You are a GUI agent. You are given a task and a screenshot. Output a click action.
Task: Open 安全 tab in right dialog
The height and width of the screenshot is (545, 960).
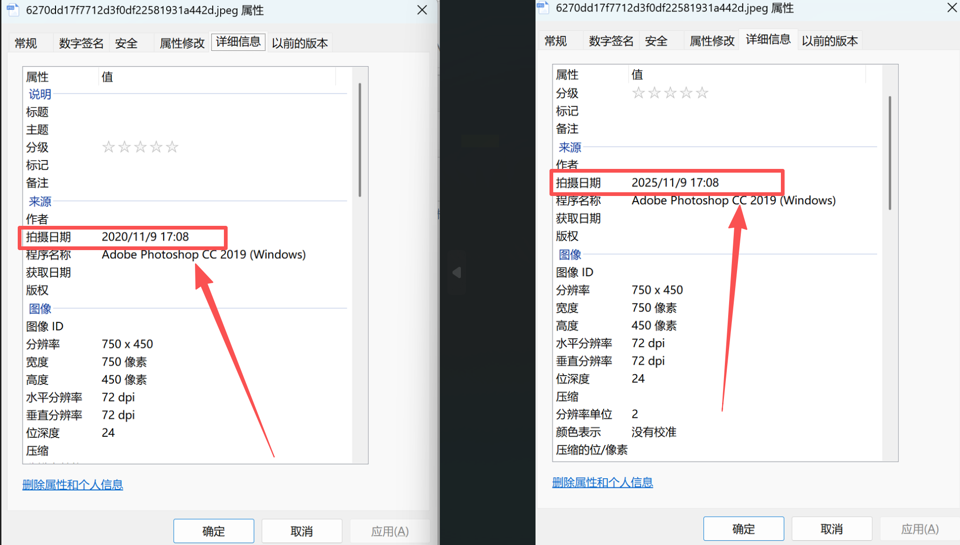[656, 41]
